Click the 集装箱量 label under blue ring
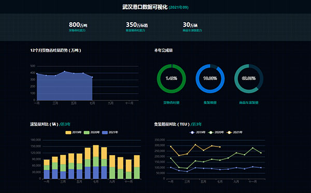The height and width of the screenshot is (193, 311). [x=210, y=102]
